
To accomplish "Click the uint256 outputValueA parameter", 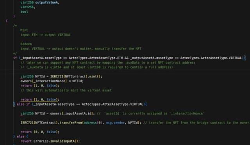I will pos(40,2).
